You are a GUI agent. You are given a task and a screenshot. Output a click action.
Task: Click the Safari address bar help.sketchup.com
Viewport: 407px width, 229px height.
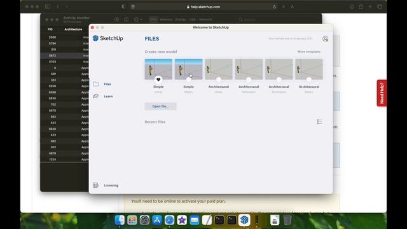tap(203, 7)
